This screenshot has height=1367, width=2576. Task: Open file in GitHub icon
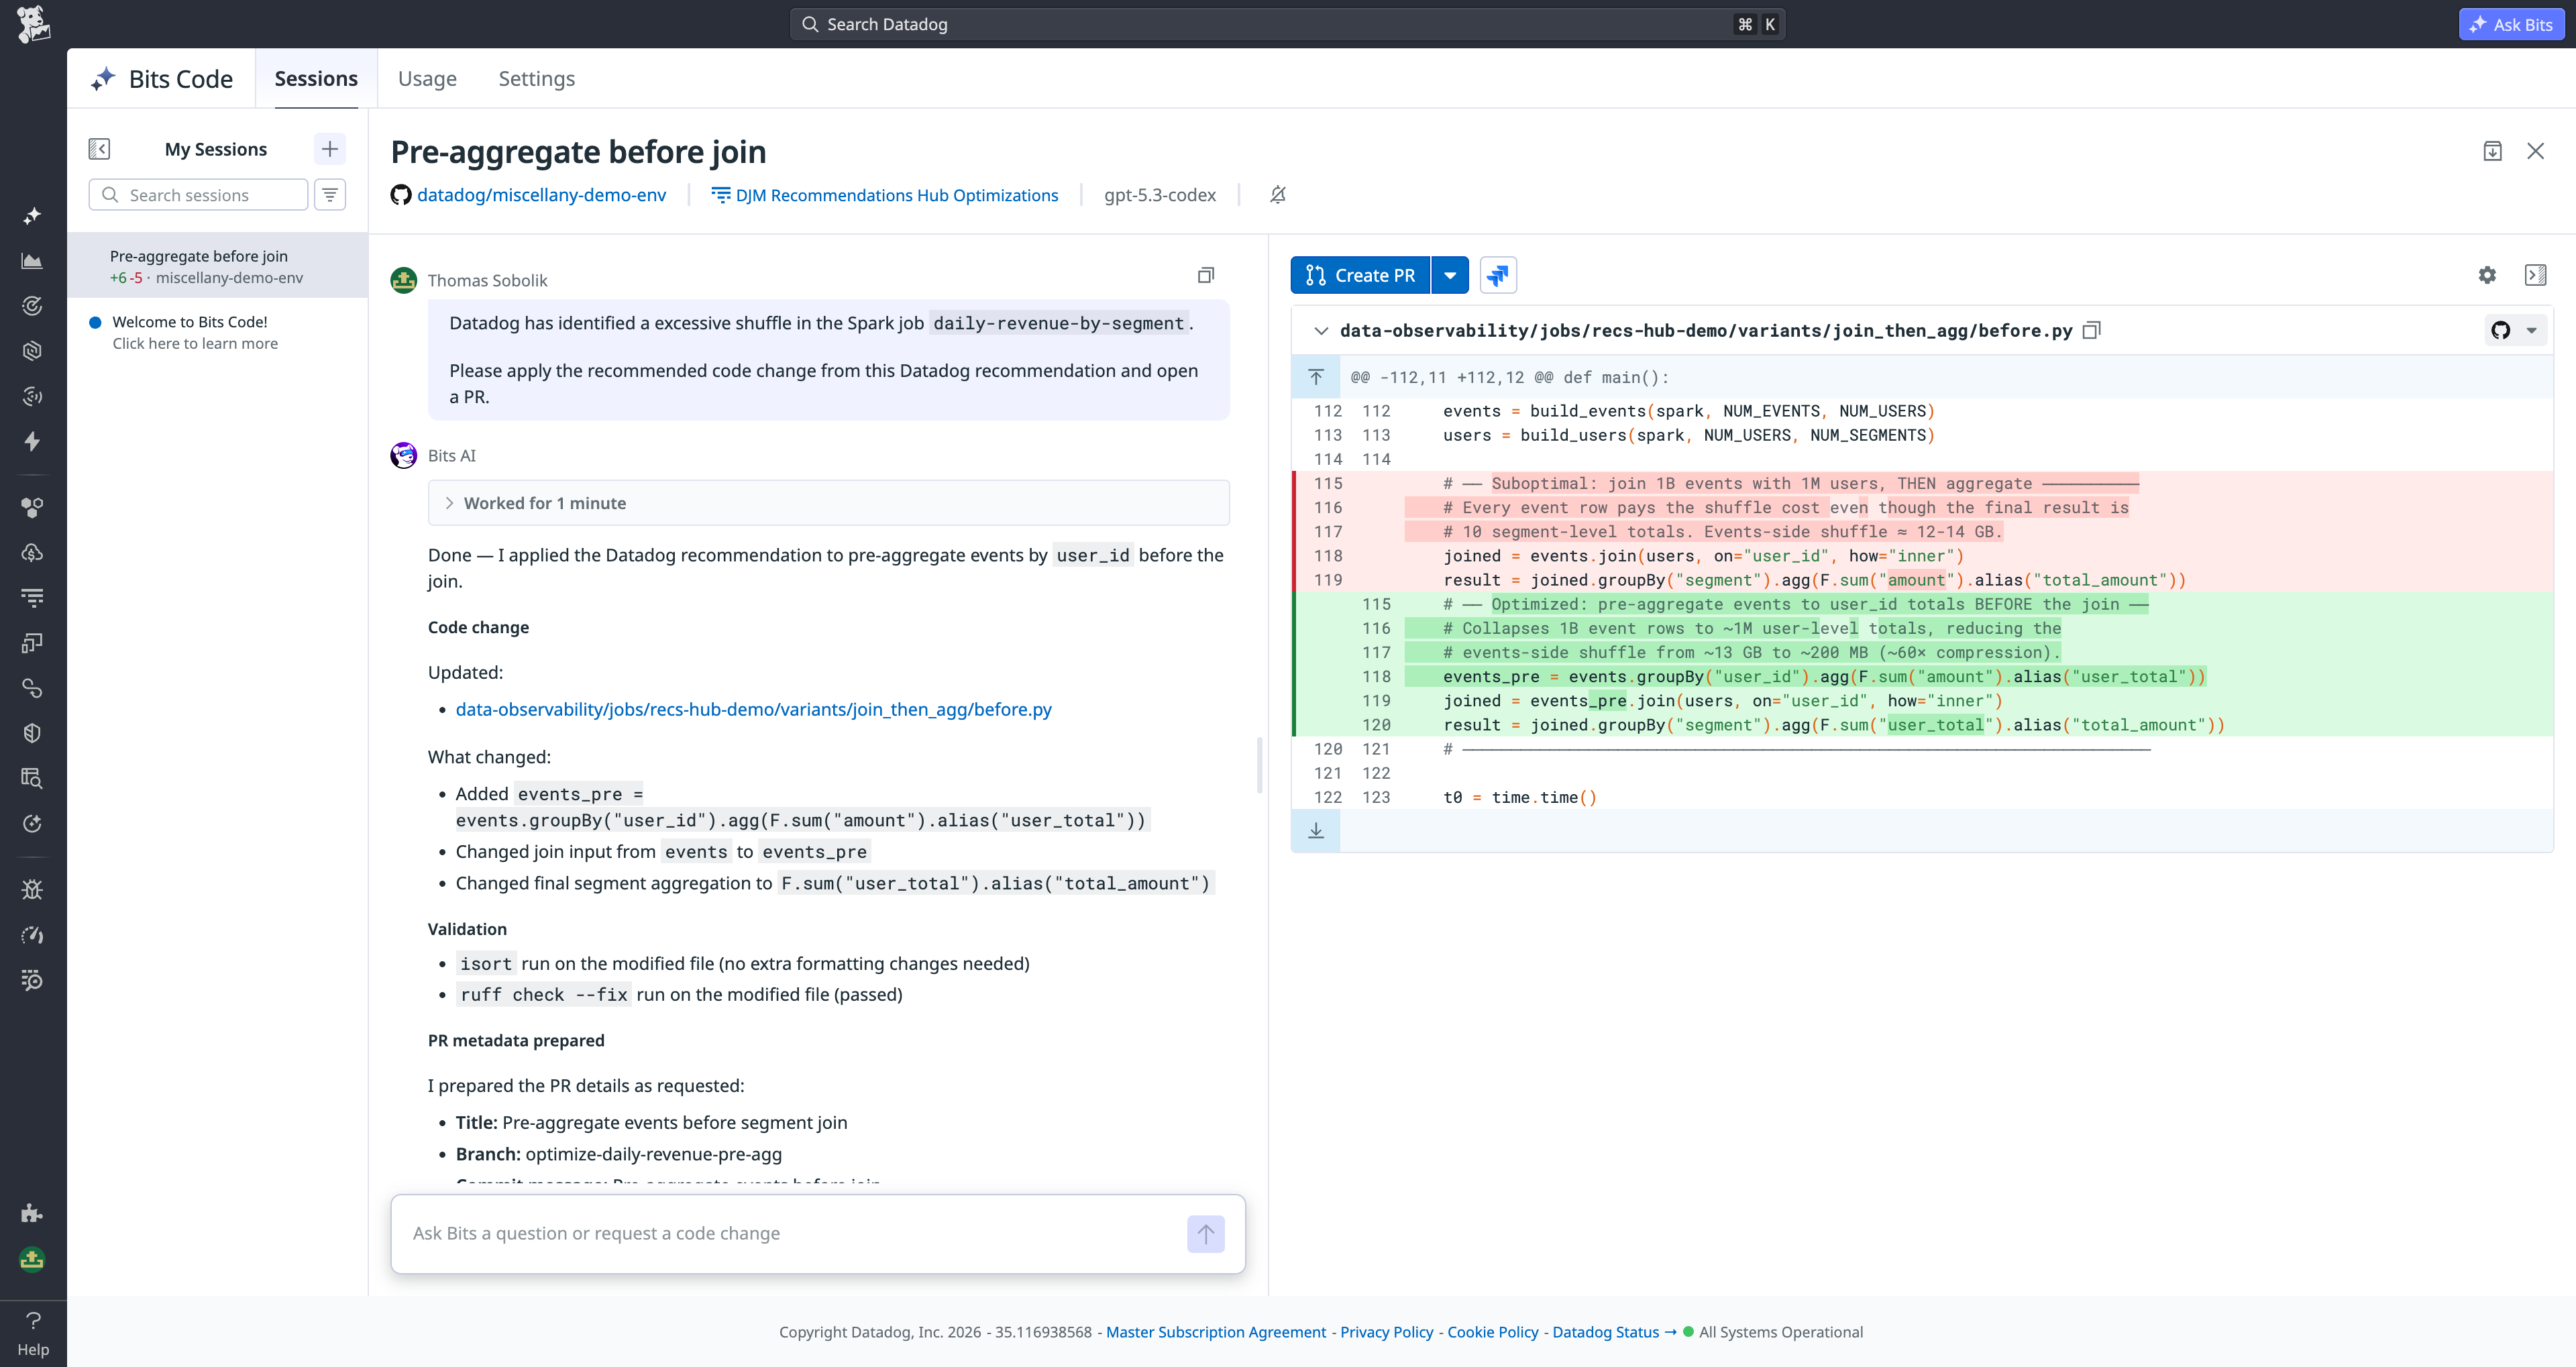point(2501,331)
